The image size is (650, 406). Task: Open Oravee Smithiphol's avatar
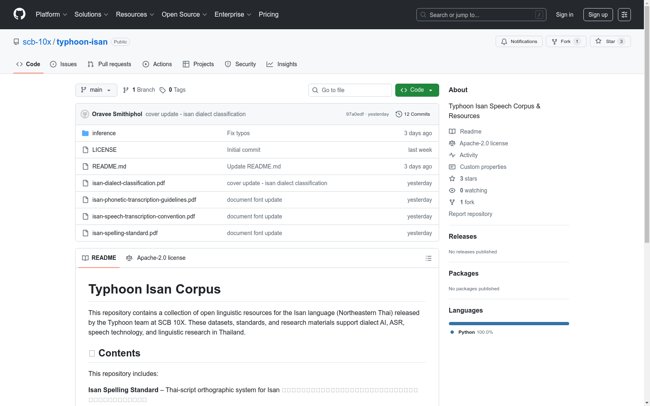coord(85,114)
